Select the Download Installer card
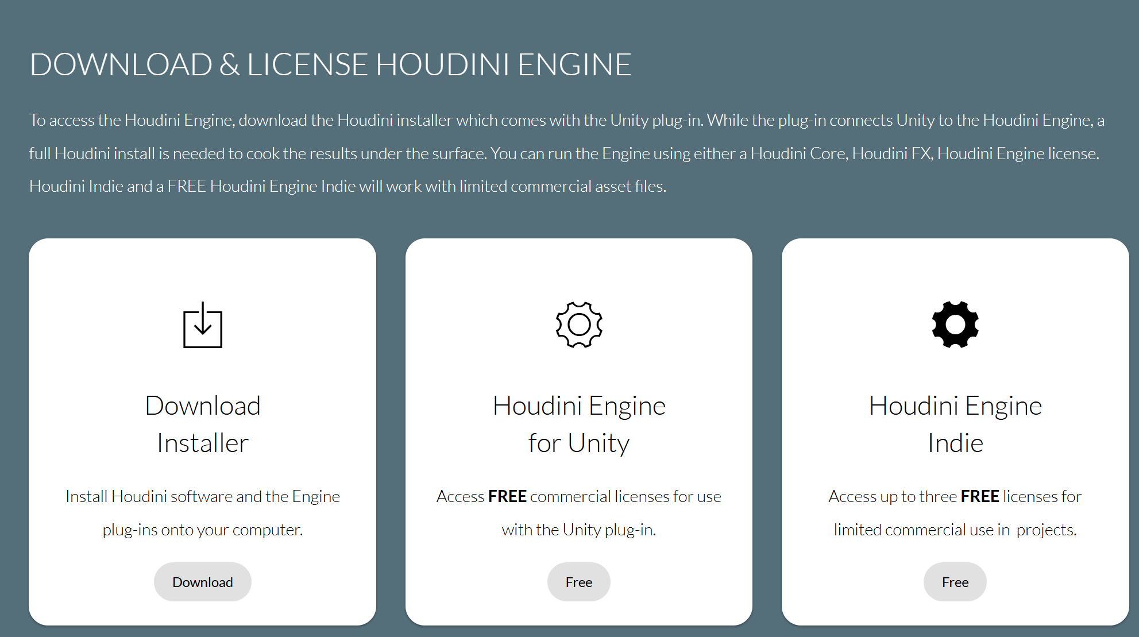The width and height of the screenshot is (1139, 637). click(x=202, y=431)
